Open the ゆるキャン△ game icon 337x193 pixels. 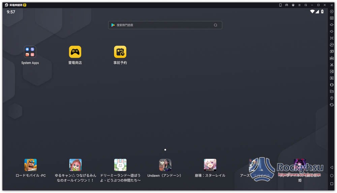(x=75, y=165)
